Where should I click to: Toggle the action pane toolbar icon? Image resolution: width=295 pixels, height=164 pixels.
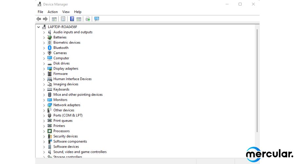pos(79,19)
